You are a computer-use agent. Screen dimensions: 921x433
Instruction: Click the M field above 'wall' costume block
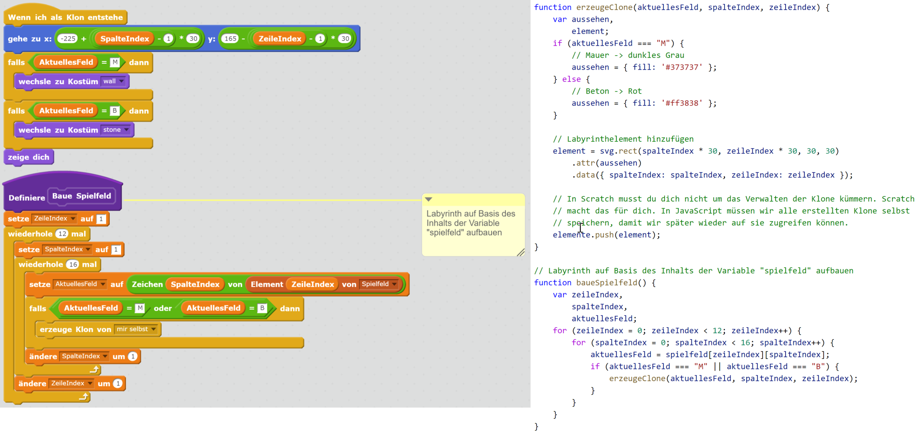click(115, 62)
